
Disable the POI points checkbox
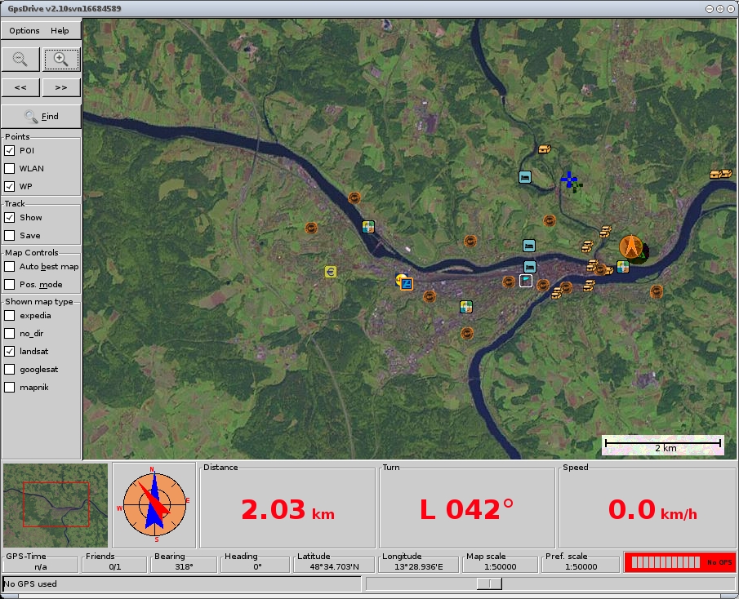click(10, 151)
